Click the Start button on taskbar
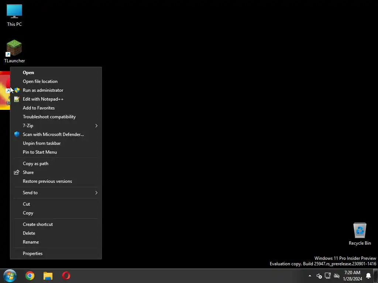378x283 pixels. click(x=10, y=276)
